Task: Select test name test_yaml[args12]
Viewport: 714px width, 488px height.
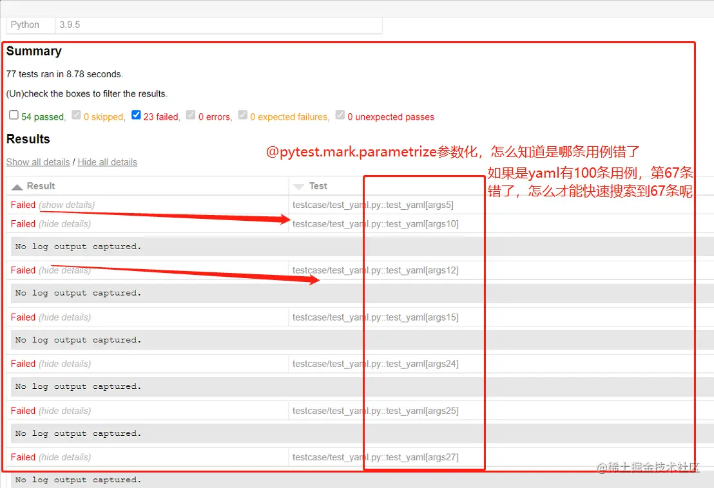Action: click(x=375, y=270)
